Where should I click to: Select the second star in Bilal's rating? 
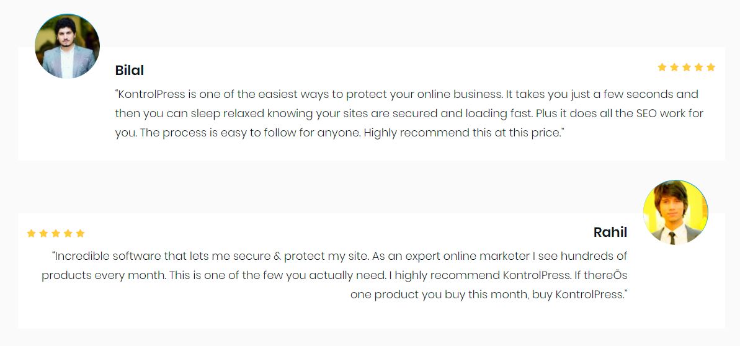click(674, 68)
